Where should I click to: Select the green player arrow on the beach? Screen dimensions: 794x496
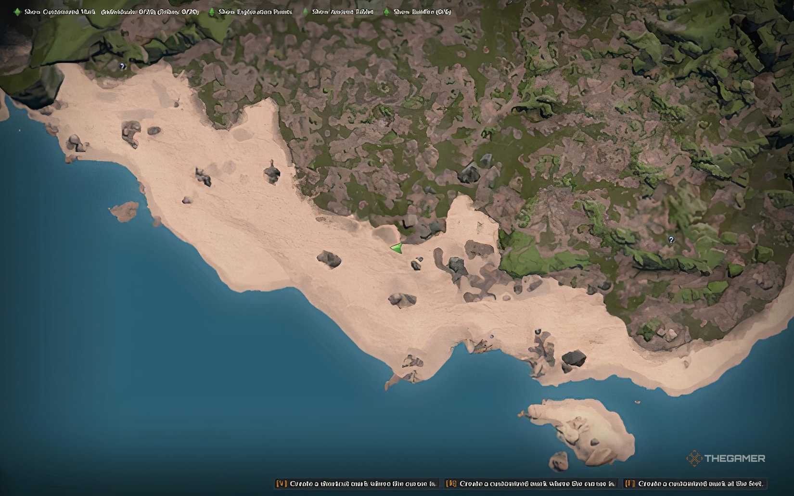click(397, 248)
